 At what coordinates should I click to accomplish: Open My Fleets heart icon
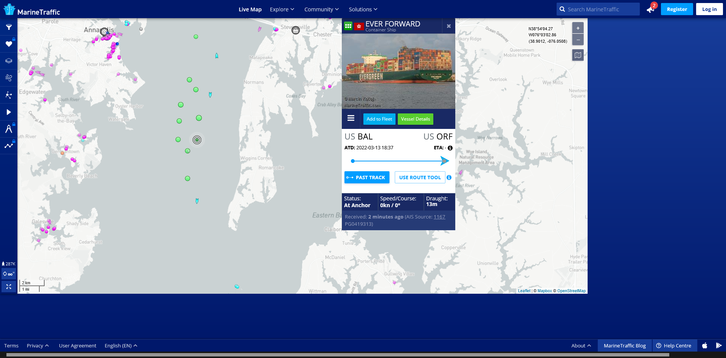(x=9, y=44)
